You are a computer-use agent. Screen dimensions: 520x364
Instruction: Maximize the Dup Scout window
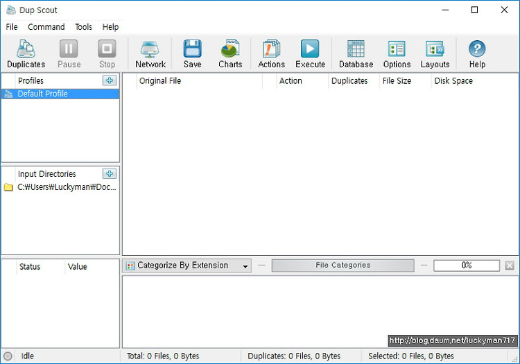pos(474,10)
